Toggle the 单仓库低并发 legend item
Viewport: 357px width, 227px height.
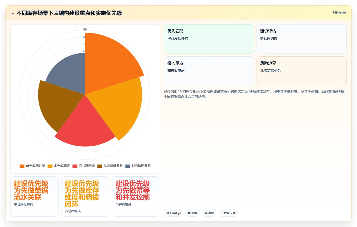[32, 166]
